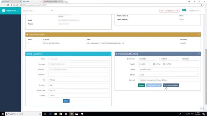Bookmark this page with the star icon

tap(202, 5)
